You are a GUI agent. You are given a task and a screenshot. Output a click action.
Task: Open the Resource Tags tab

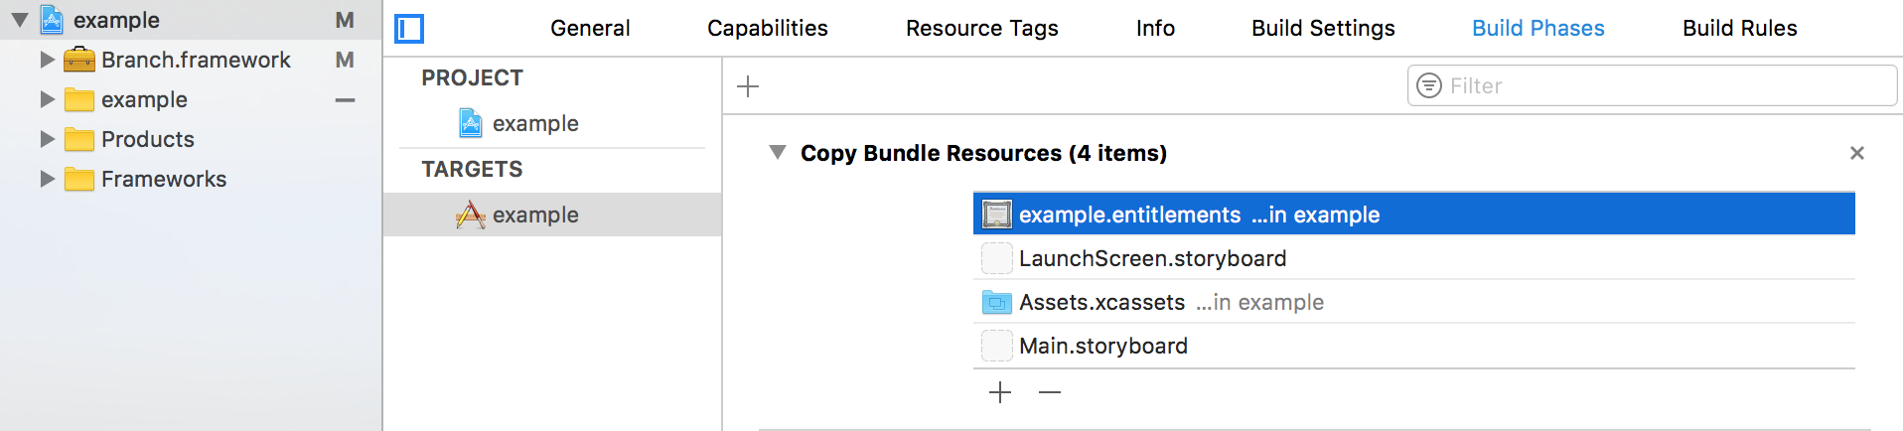[x=982, y=28]
